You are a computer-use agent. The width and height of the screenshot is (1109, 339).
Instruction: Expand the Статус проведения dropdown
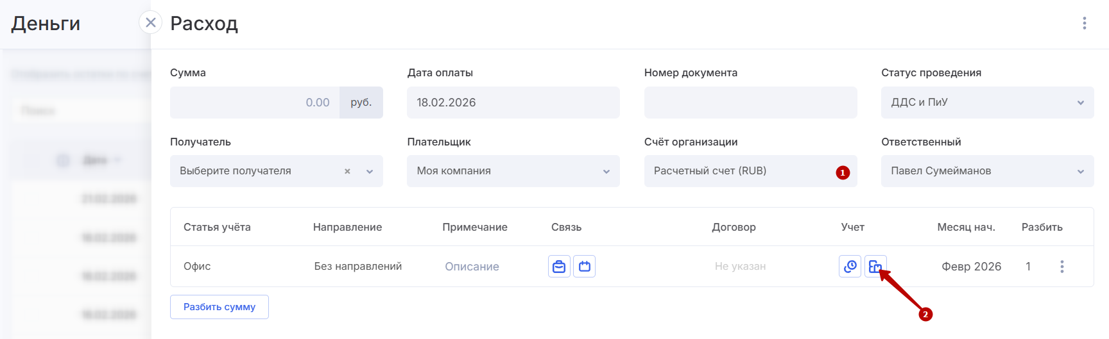[987, 103]
